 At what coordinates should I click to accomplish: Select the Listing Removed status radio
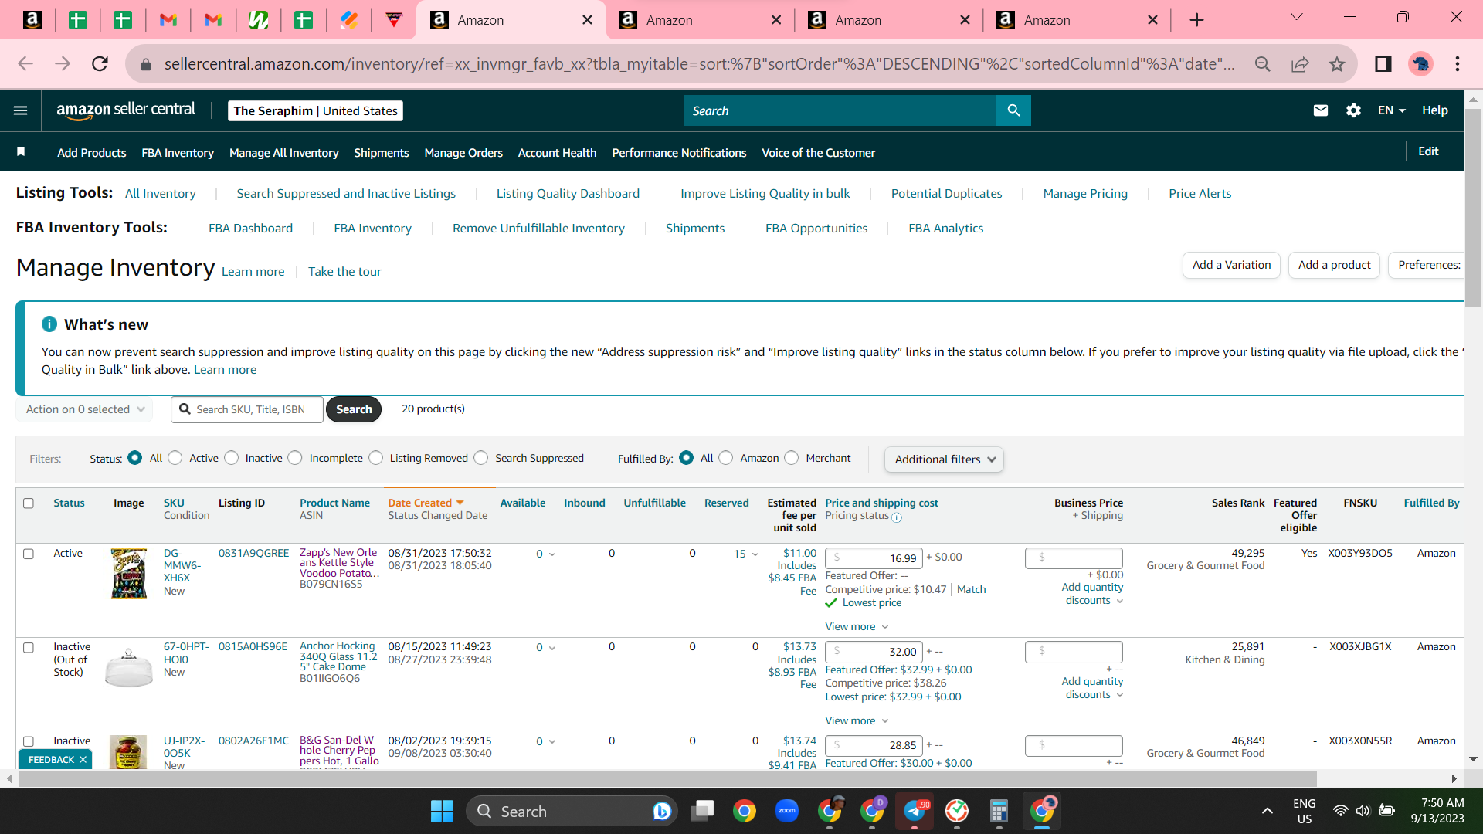tap(376, 458)
